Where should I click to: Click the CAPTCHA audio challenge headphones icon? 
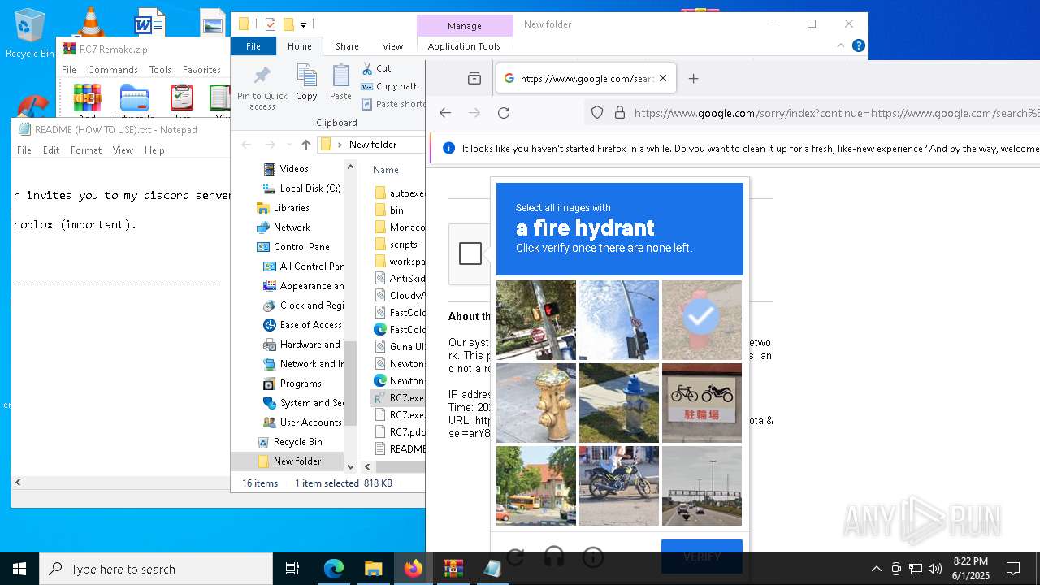click(554, 557)
